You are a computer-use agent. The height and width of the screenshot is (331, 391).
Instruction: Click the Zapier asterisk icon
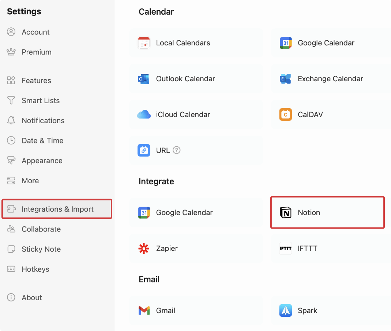(x=144, y=249)
